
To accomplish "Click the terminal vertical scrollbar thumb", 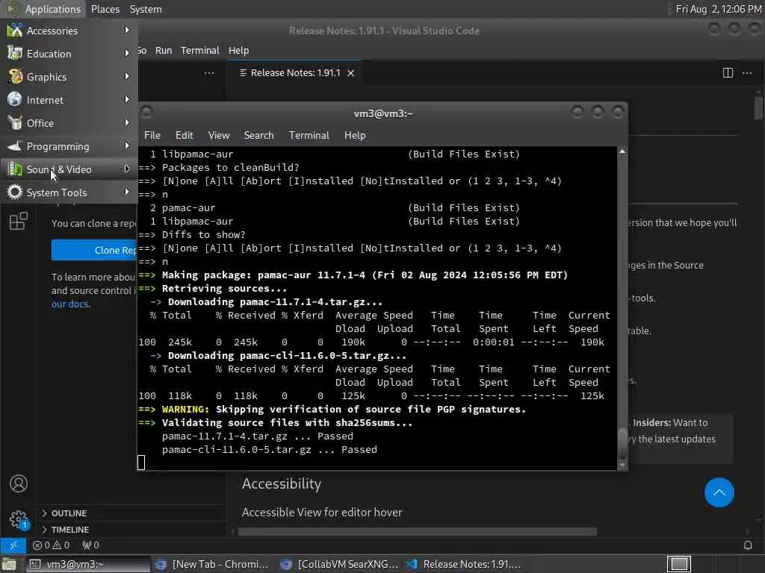I will pyautogui.click(x=622, y=443).
